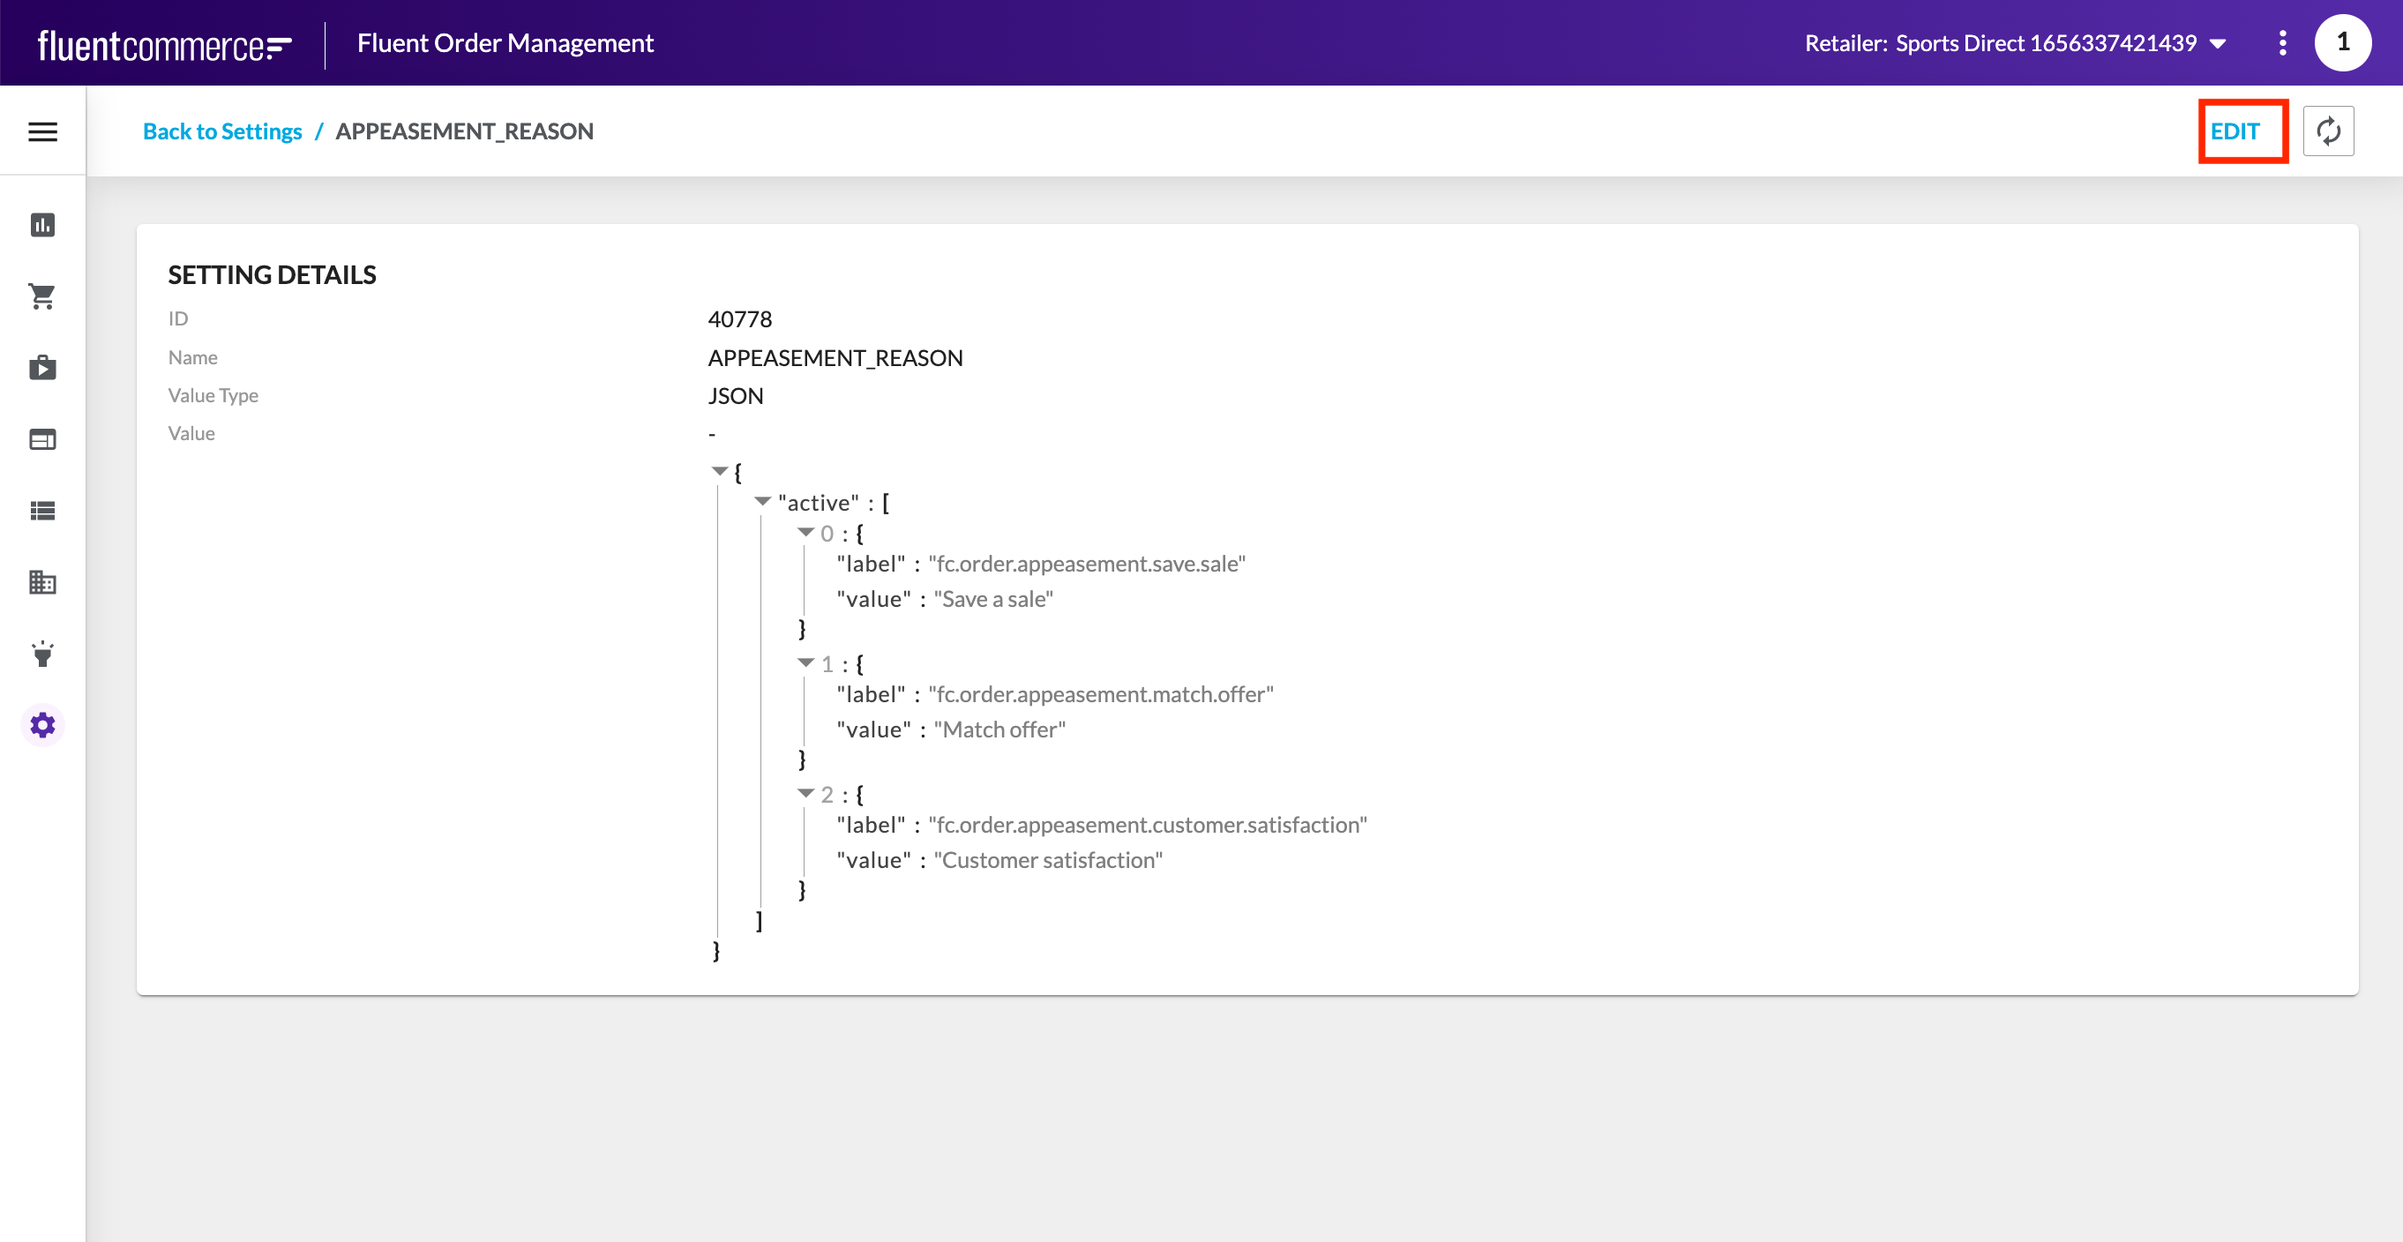This screenshot has width=2403, height=1242.
Task: Open the locations building sidebar icon
Action: click(43, 583)
